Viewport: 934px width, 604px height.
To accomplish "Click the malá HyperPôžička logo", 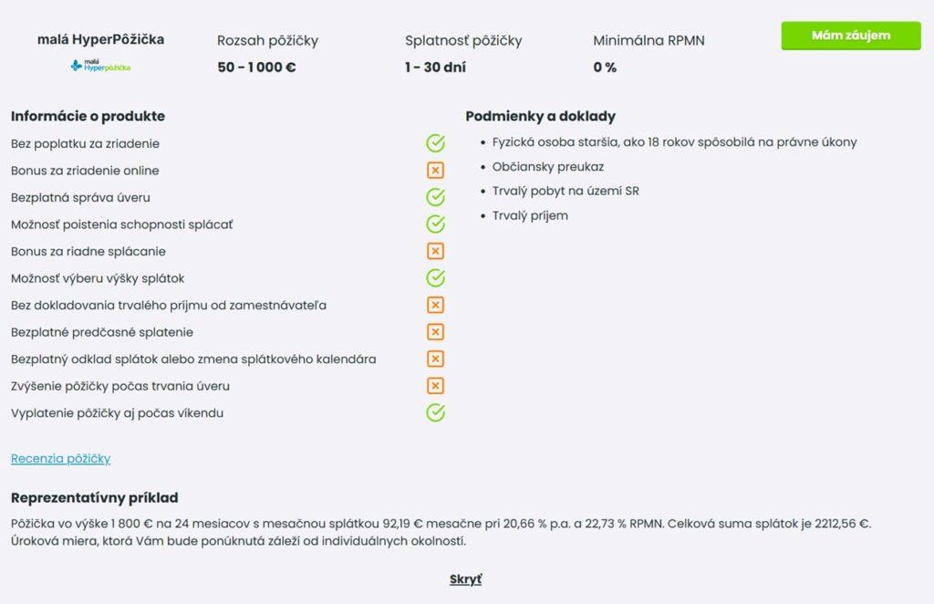I will point(100,66).
